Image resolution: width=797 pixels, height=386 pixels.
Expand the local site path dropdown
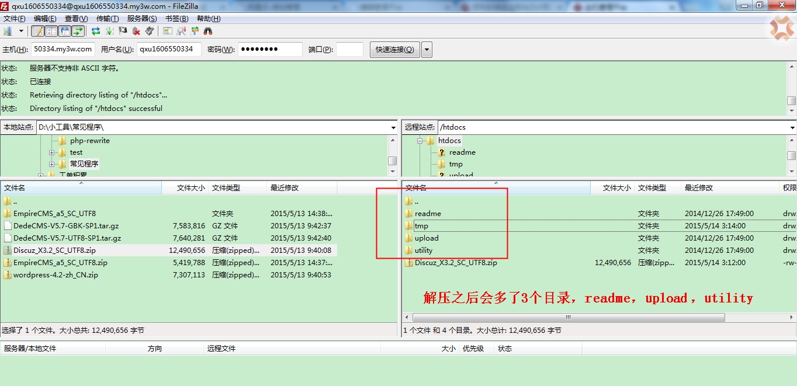point(393,127)
